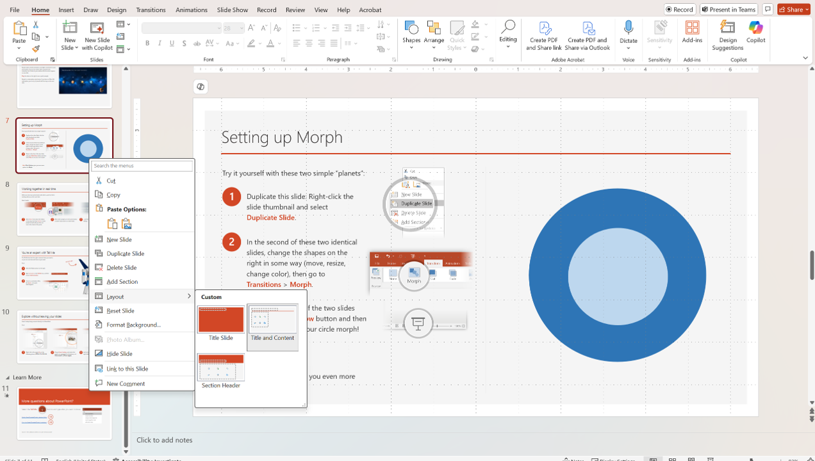Click the New Slide with Copilot icon
This screenshot has width=815, height=461.
click(97, 28)
